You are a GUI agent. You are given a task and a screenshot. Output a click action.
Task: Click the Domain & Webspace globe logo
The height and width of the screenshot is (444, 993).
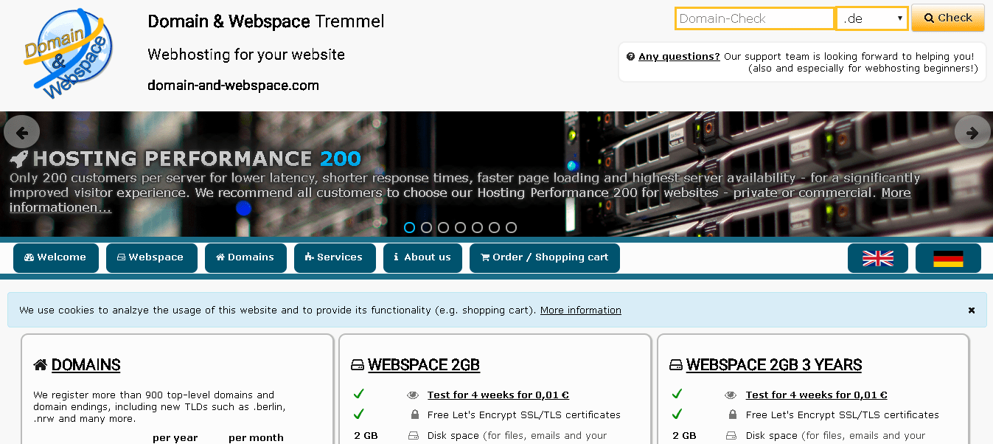(x=68, y=53)
